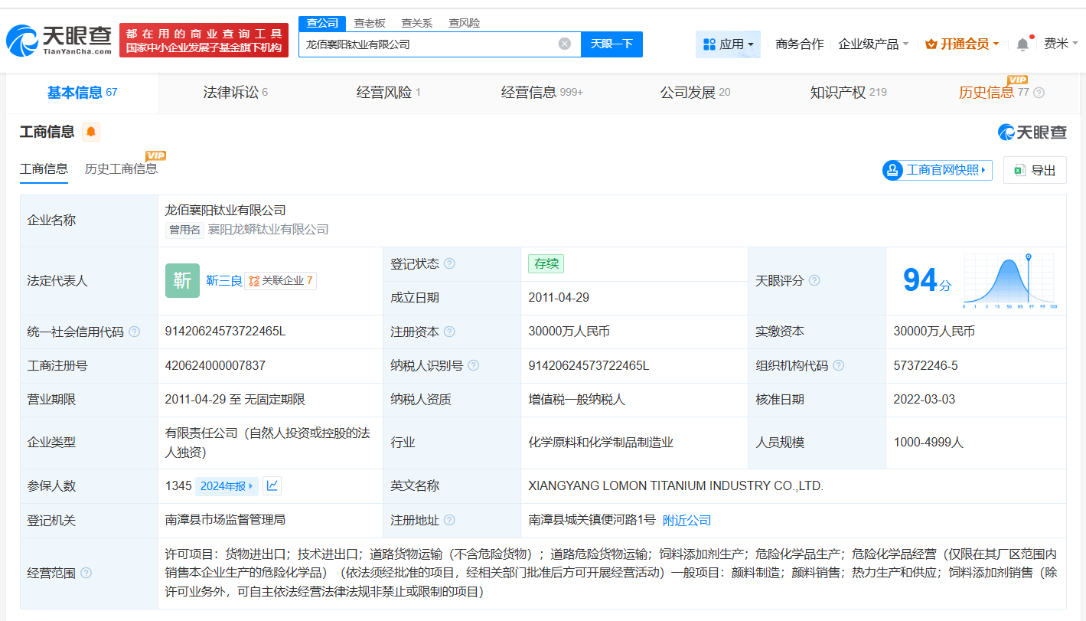The image size is (1086, 621).
Task: Export data with 导出 button
Action: click(1035, 170)
